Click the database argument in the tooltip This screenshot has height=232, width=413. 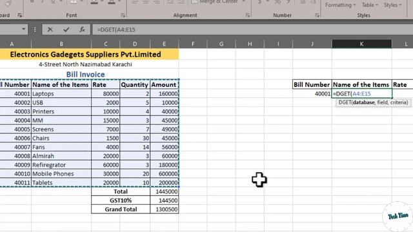pos(363,102)
